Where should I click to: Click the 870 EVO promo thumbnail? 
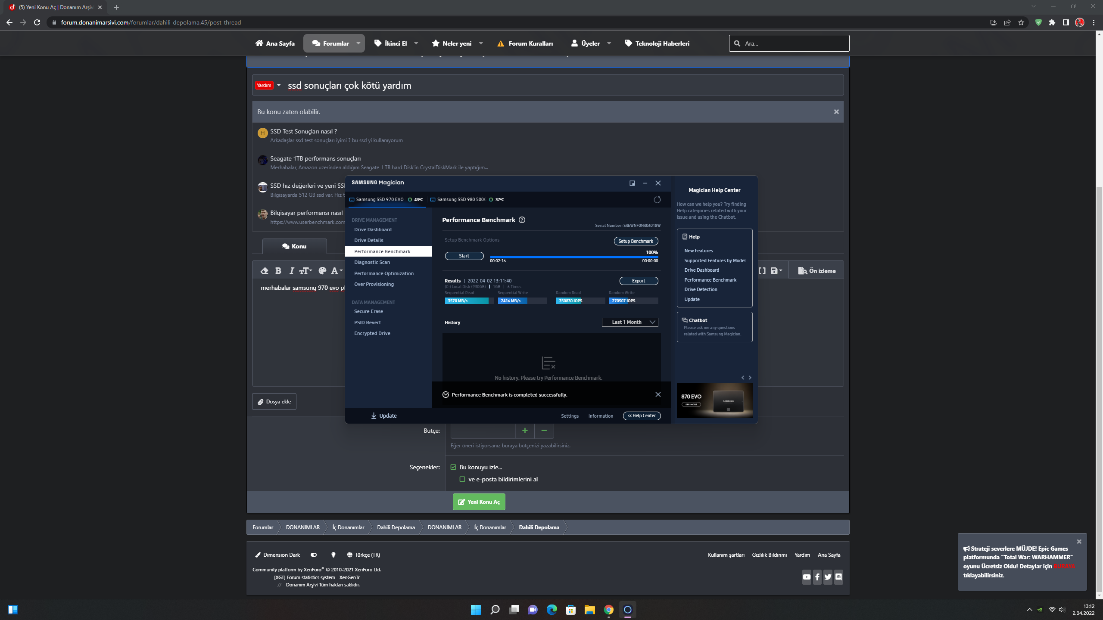(714, 400)
